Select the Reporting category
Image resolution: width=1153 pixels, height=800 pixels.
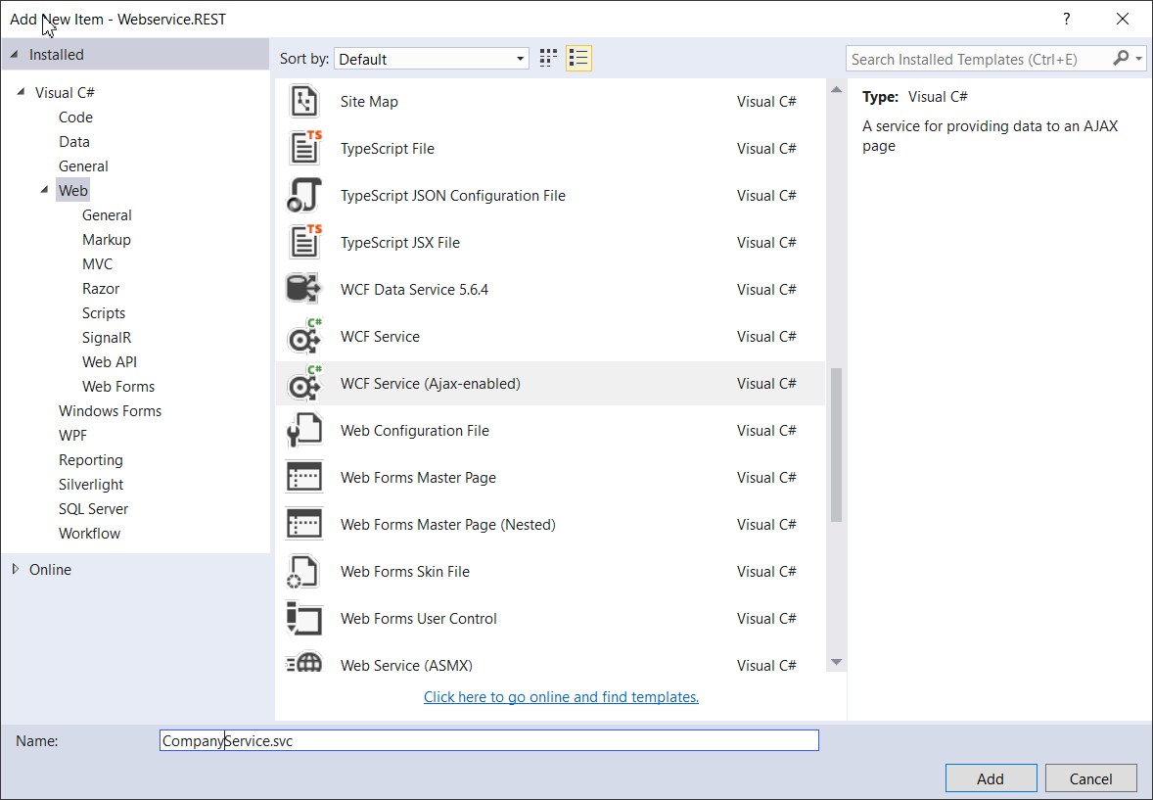point(90,460)
